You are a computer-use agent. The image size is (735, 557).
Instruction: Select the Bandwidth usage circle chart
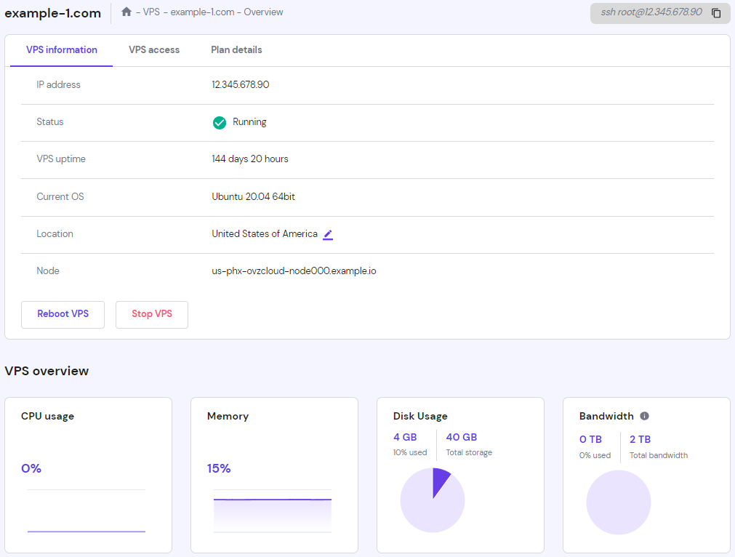pyautogui.click(x=619, y=502)
